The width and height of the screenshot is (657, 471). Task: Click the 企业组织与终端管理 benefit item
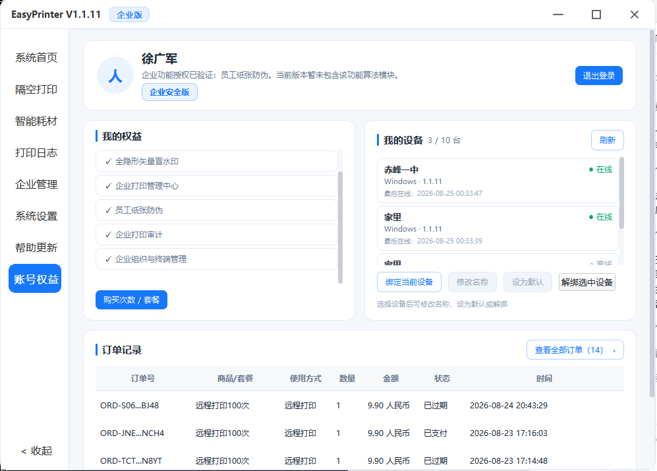pyautogui.click(x=217, y=259)
